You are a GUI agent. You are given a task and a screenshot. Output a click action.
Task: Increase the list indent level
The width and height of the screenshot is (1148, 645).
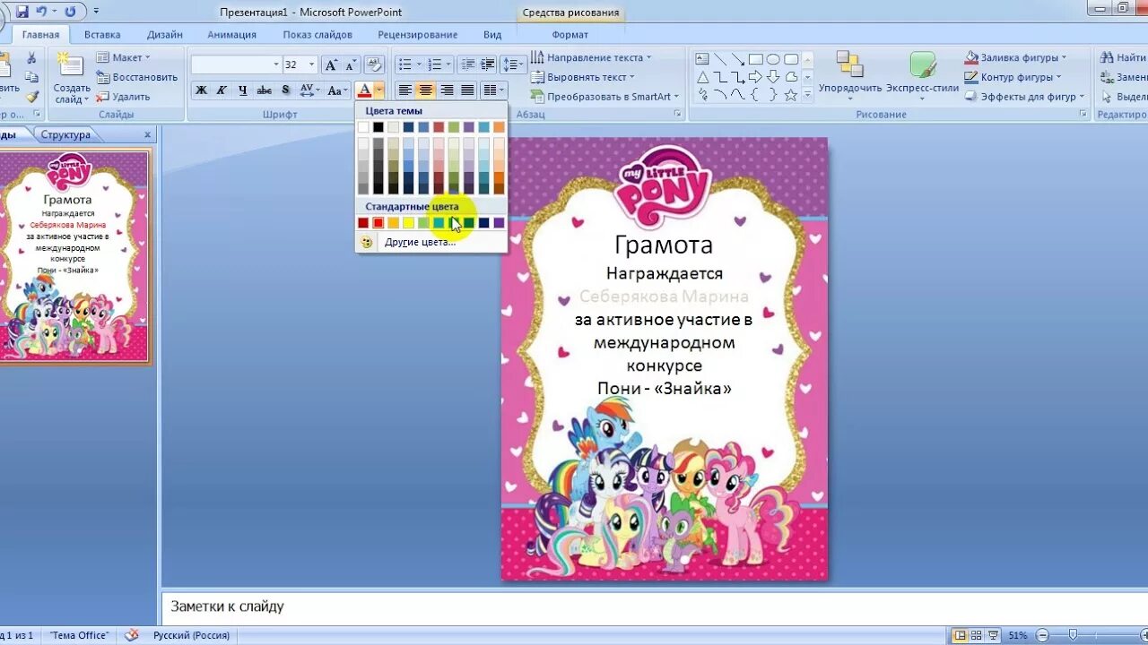pyautogui.click(x=487, y=64)
